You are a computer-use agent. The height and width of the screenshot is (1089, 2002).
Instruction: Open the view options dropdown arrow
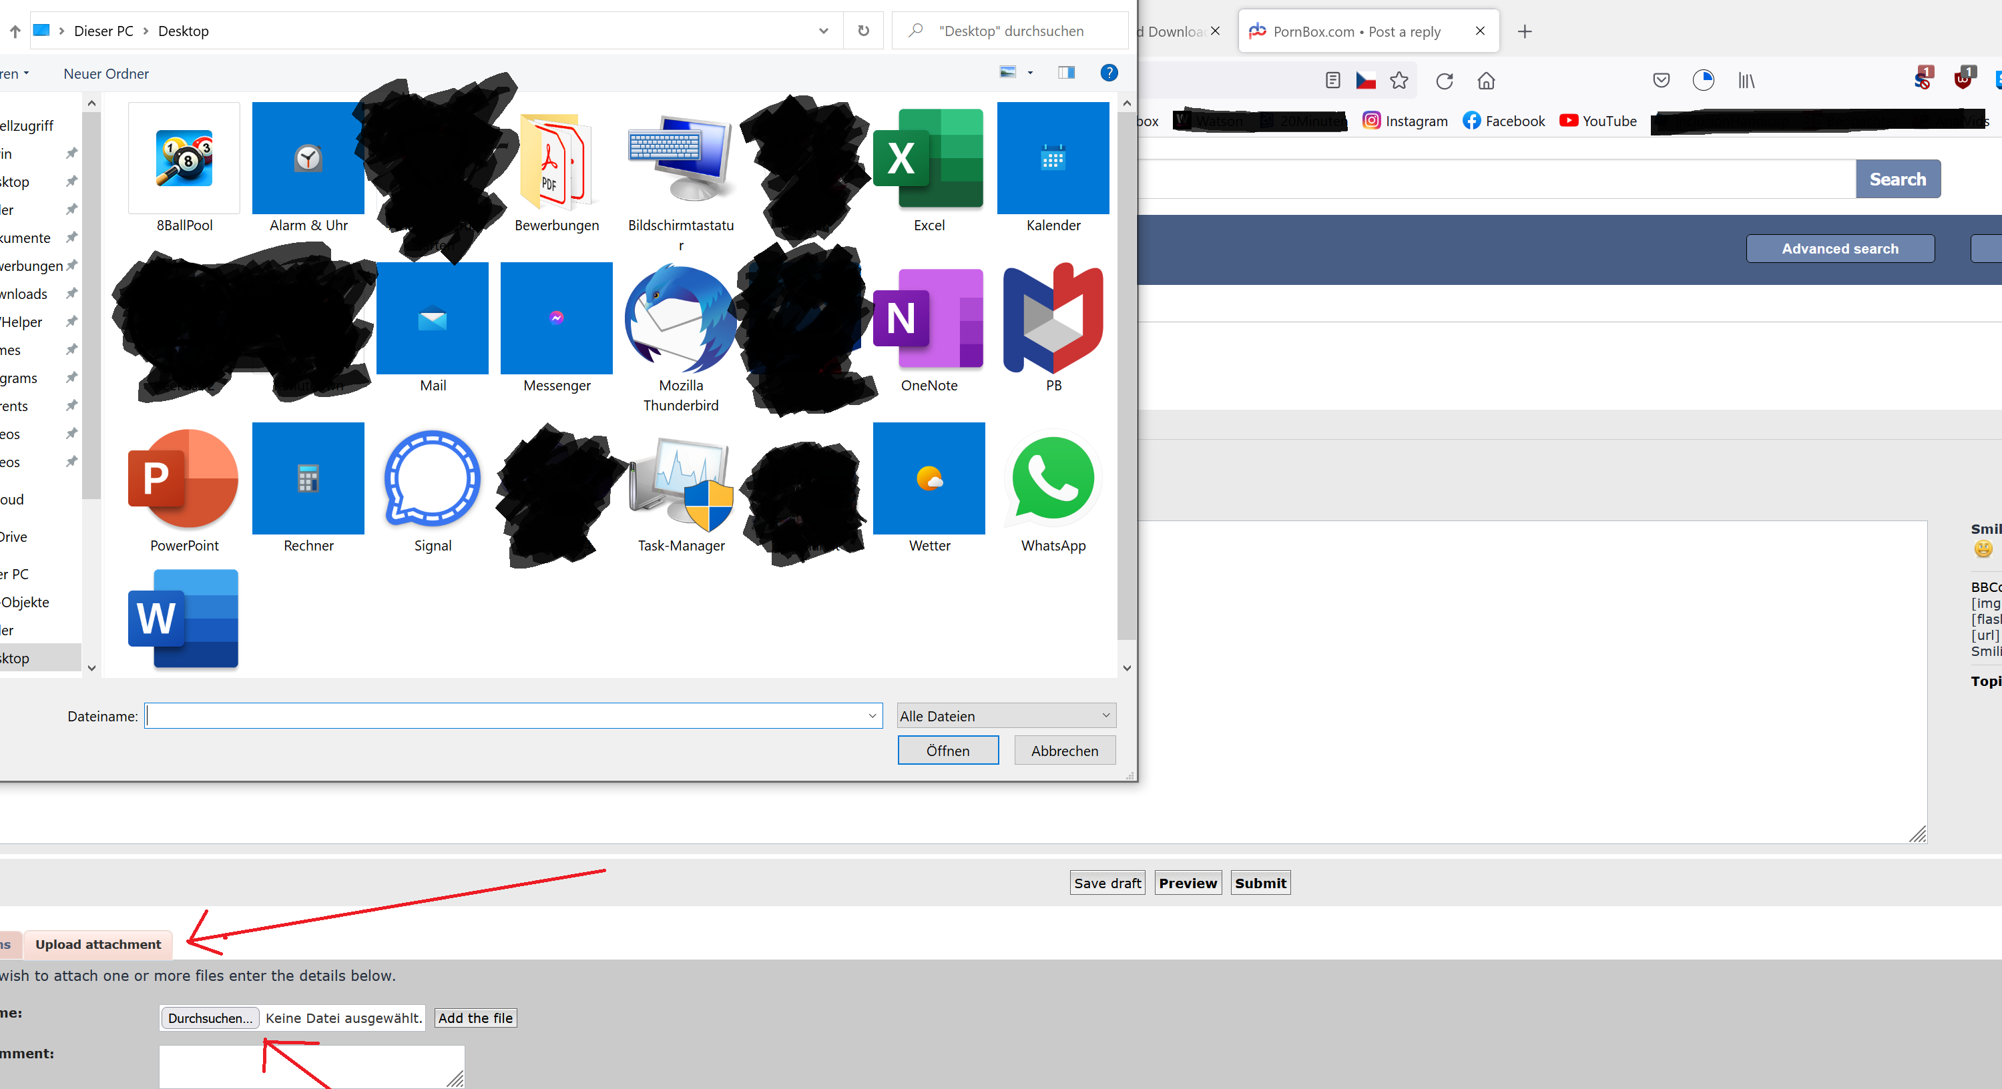click(1031, 73)
